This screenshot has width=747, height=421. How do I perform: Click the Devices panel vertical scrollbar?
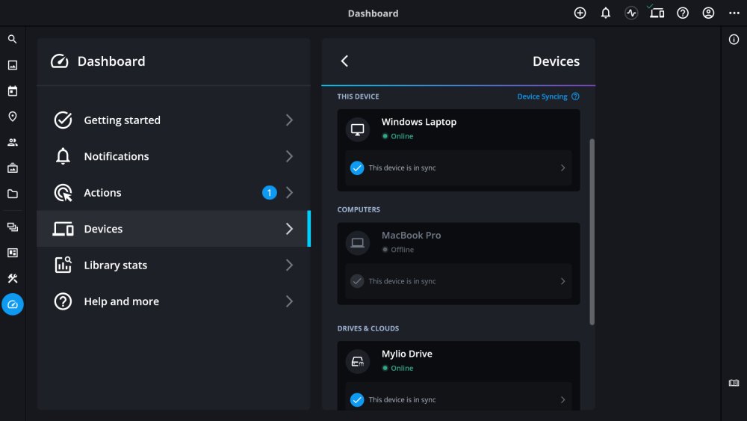tap(592, 232)
